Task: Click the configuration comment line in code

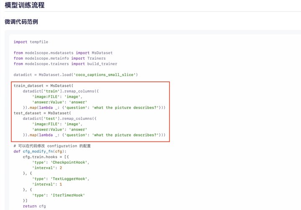Action: coord(52,146)
